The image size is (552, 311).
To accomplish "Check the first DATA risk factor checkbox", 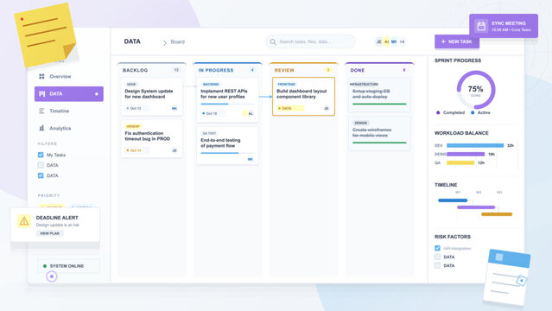I will (437, 257).
